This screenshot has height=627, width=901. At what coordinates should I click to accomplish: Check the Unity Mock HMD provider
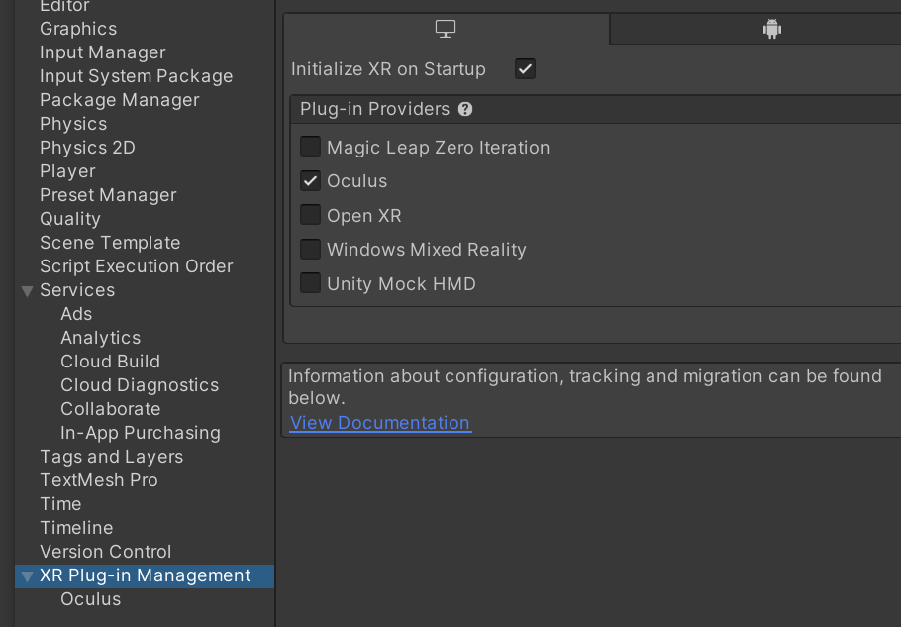[310, 283]
